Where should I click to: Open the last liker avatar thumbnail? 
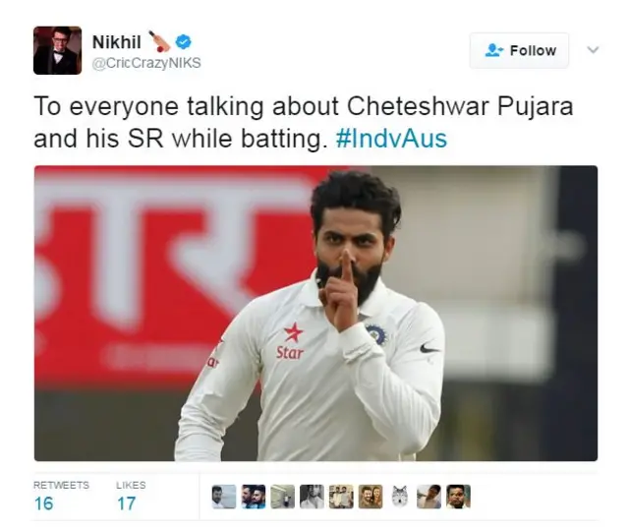[x=459, y=497]
